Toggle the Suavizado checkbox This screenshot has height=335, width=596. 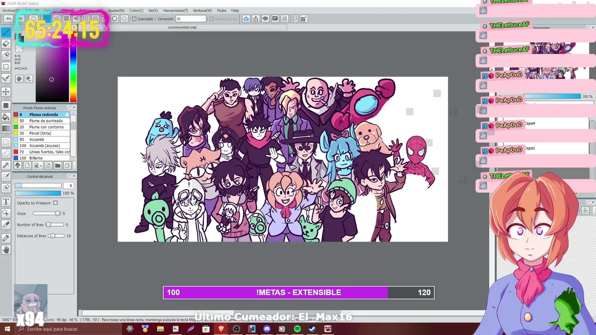pos(134,19)
